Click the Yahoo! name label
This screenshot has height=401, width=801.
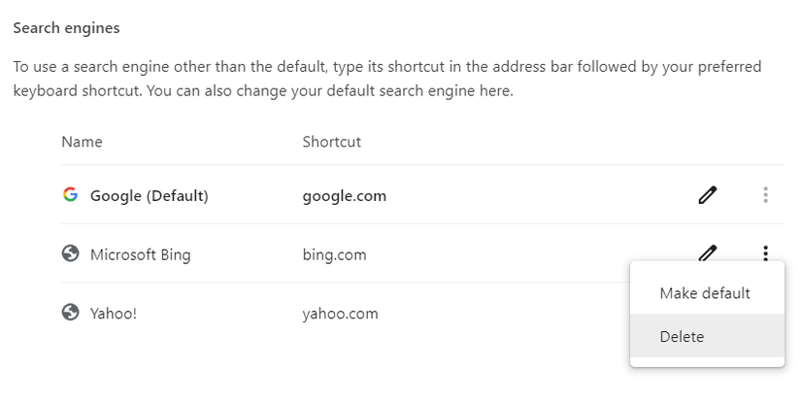[114, 314]
